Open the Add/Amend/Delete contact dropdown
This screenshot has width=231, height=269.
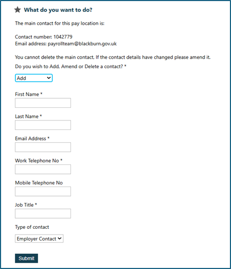tap(34, 78)
